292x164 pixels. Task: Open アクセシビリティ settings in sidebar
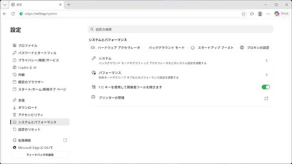coord(40,115)
